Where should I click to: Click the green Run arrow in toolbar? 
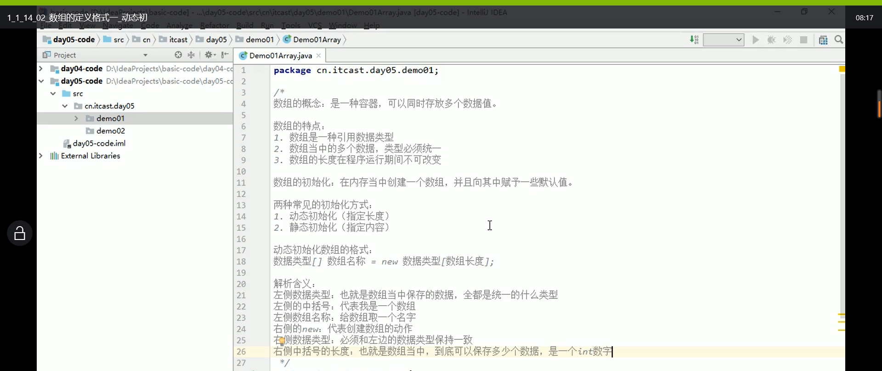pyautogui.click(x=755, y=40)
